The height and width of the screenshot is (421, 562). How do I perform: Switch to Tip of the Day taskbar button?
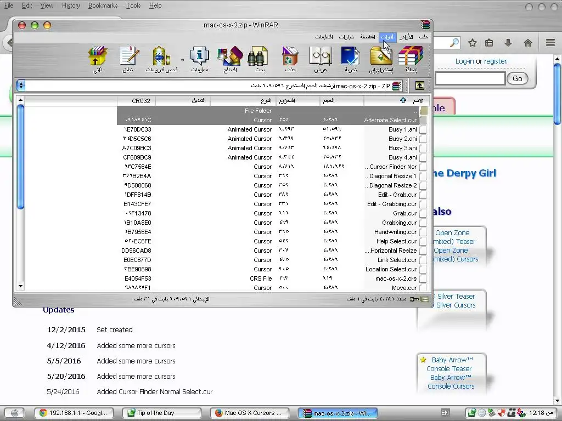(x=162, y=413)
